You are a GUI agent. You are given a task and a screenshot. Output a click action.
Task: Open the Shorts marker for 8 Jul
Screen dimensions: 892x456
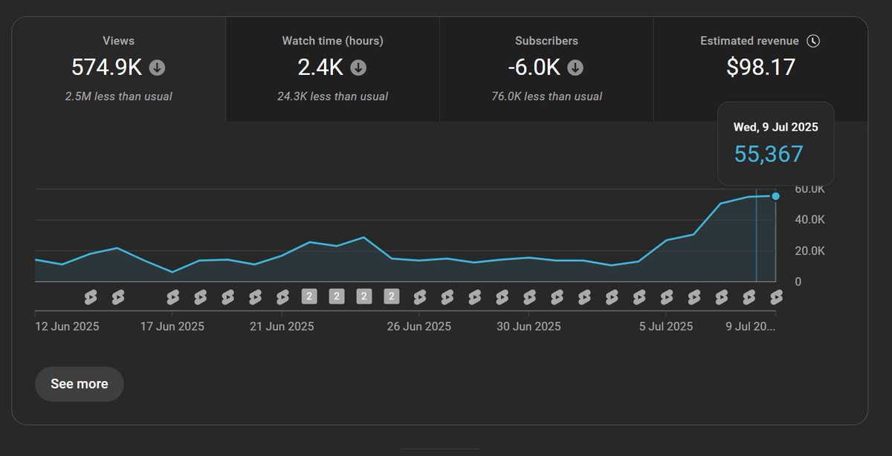[x=749, y=297]
